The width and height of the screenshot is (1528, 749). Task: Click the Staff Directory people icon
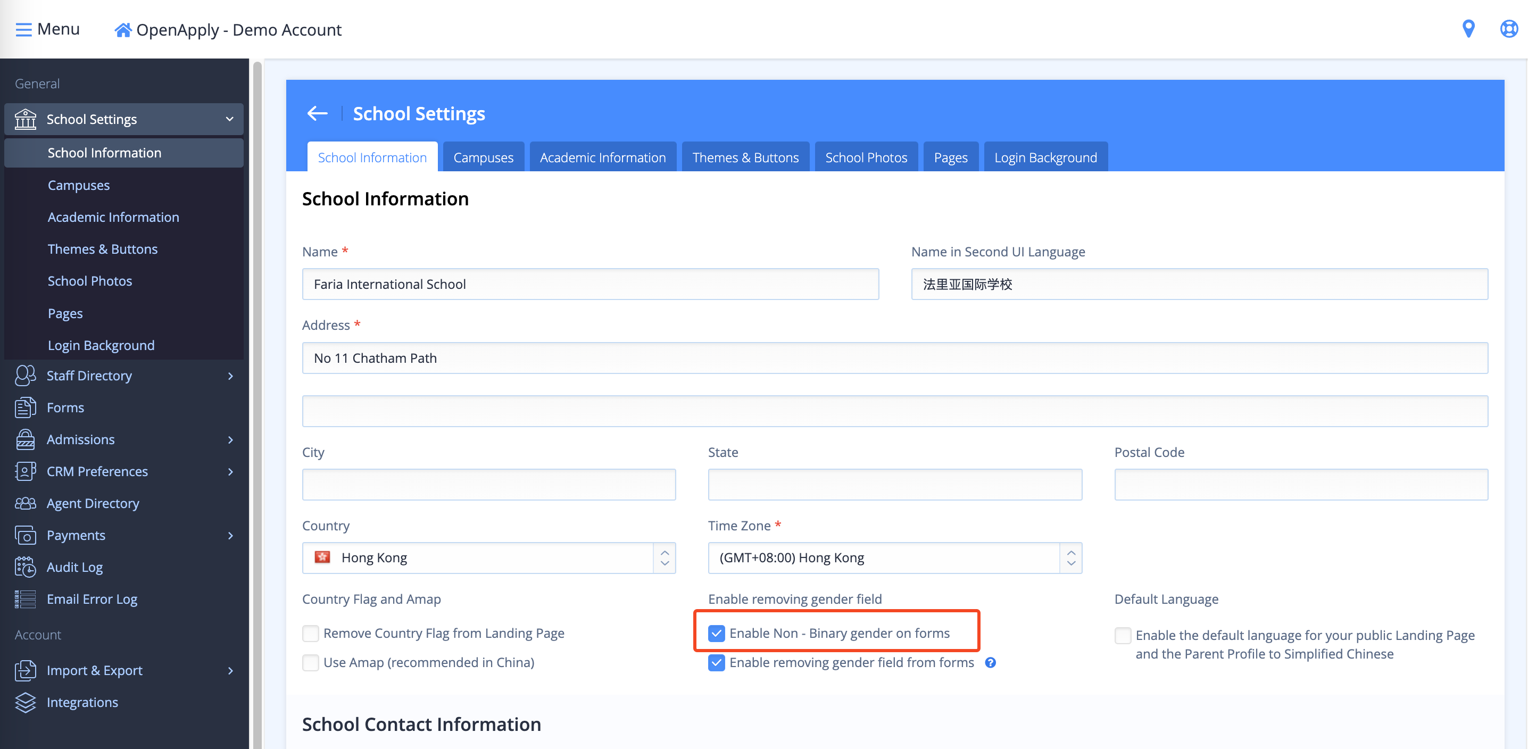pos(26,376)
